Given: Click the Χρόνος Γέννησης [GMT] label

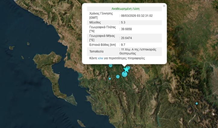Looking at the screenshot, I should pos(100,16).
